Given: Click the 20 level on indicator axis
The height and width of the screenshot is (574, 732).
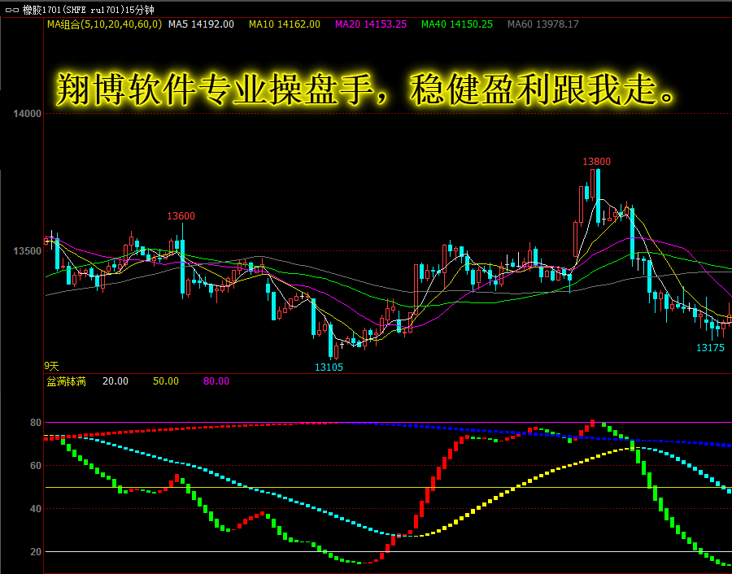Looking at the screenshot, I should tap(36, 552).
